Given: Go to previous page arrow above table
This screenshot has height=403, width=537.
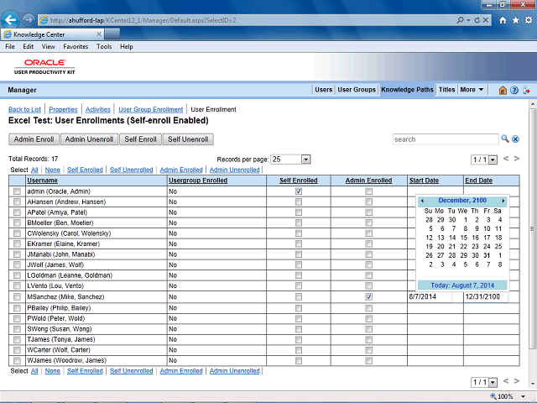Looking at the screenshot, I should pos(506,159).
